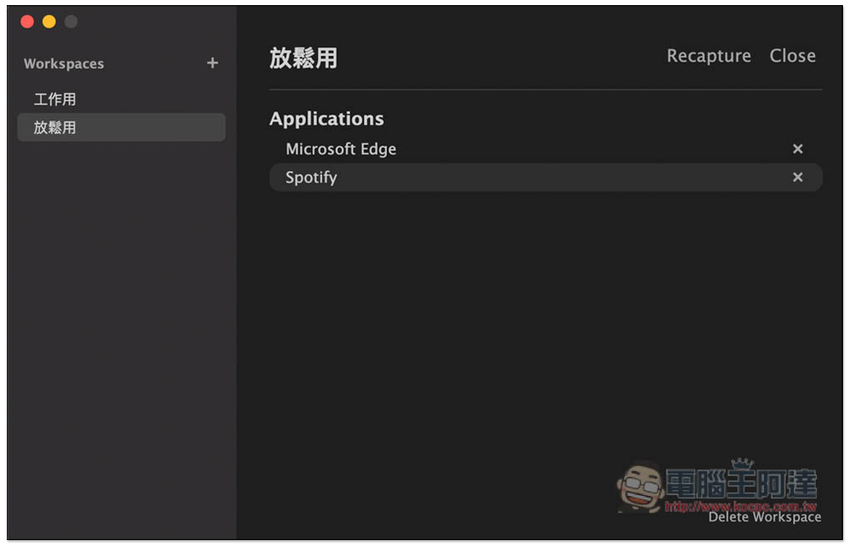
Task: Click the 放鬆用 workspace title heading
Action: click(x=303, y=58)
